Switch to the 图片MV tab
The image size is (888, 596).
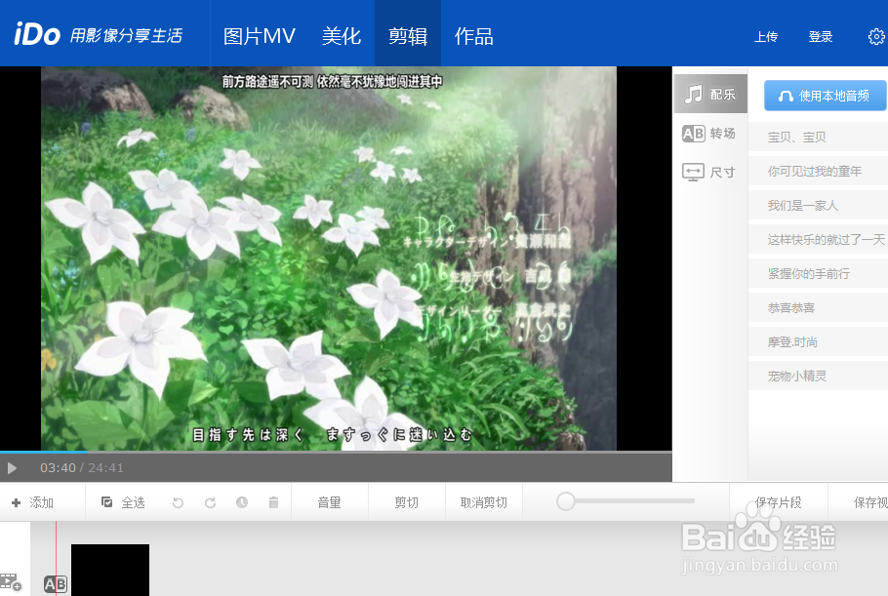(x=260, y=36)
